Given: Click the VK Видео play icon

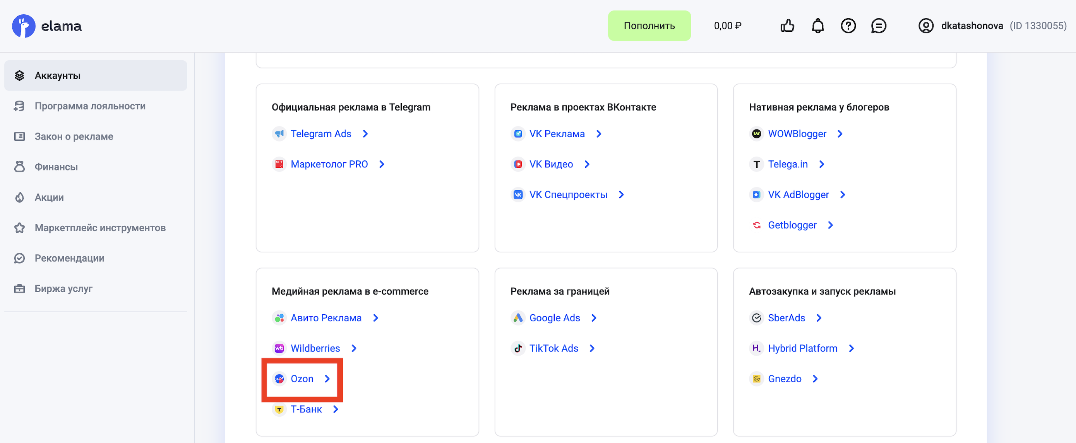Looking at the screenshot, I should coord(518,164).
